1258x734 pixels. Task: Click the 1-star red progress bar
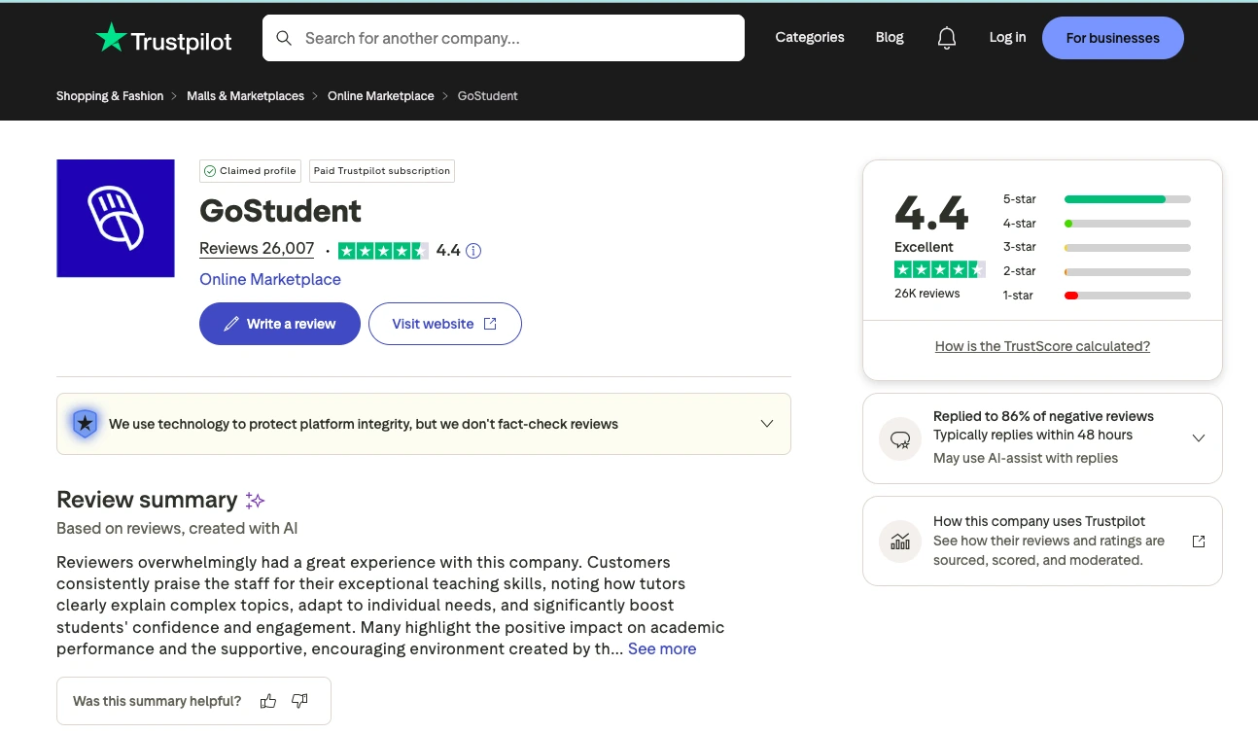tap(1071, 296)
